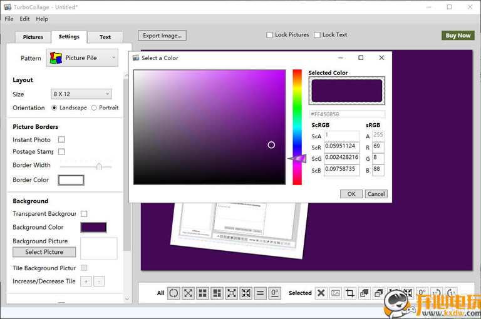Click the Background Color purple swatch

93,228
